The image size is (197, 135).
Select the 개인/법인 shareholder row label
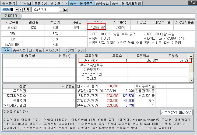(91, 60)
